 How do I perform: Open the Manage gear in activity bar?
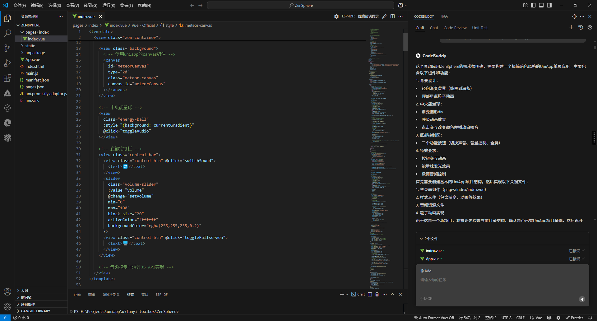coord(7,307)
